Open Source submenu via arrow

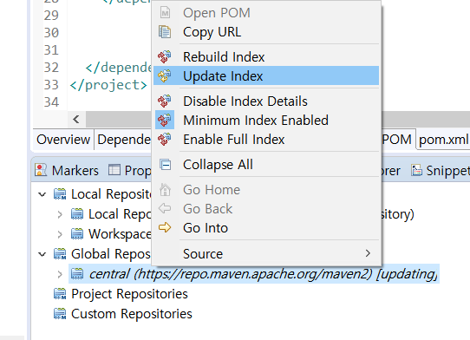tap(368, 253)
